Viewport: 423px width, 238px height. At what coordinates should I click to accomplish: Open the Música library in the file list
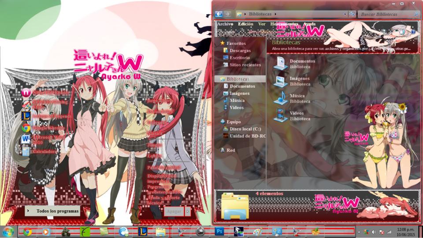[281, 98]
